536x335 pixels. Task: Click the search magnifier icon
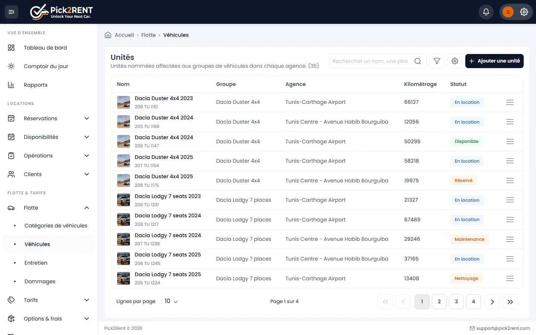[418, 61]
